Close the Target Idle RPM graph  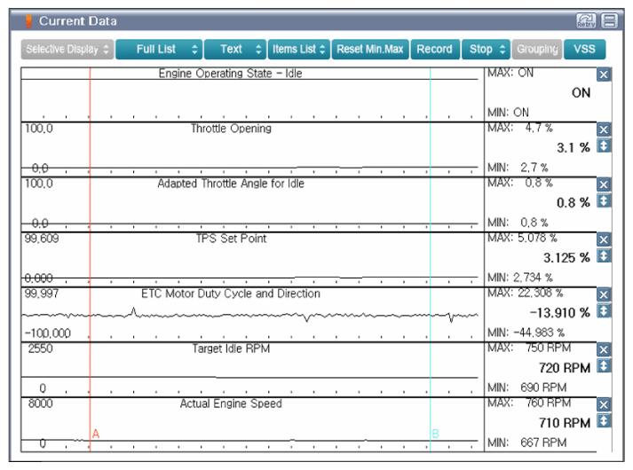coord(605,350)
